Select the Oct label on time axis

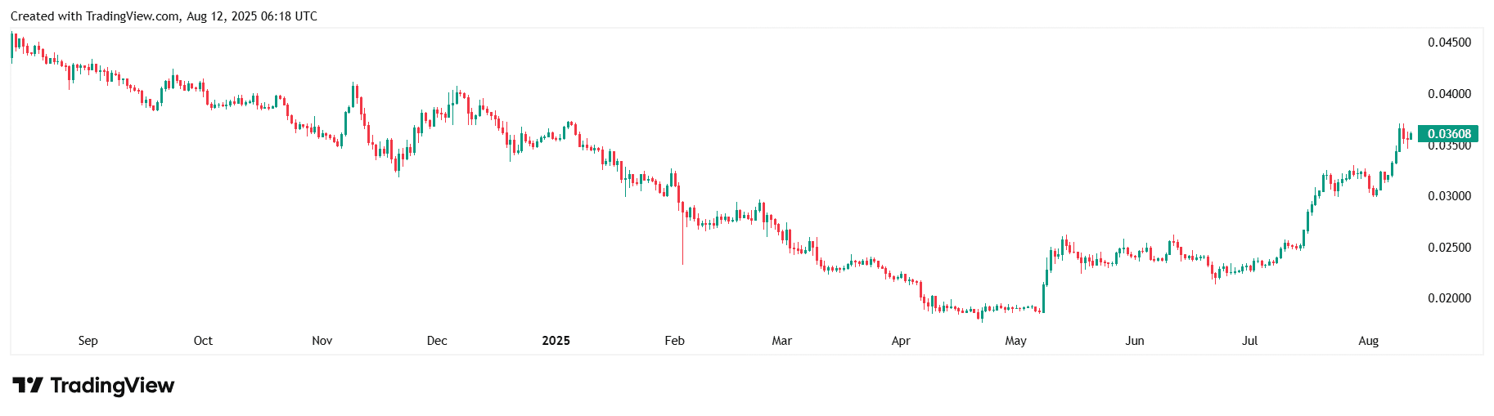(203, 341)
